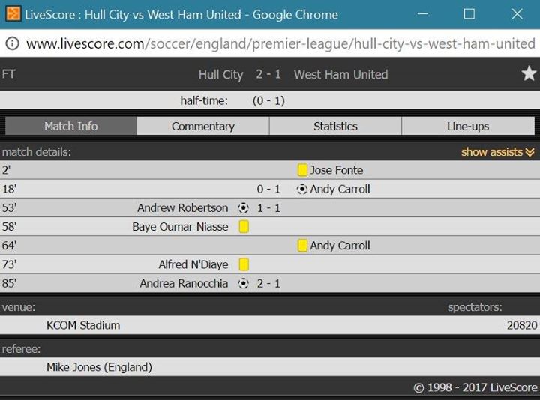Click Andrew Robertson's goal ball icon
Viewport: 540px width, 400px height.
pos(244,207)
